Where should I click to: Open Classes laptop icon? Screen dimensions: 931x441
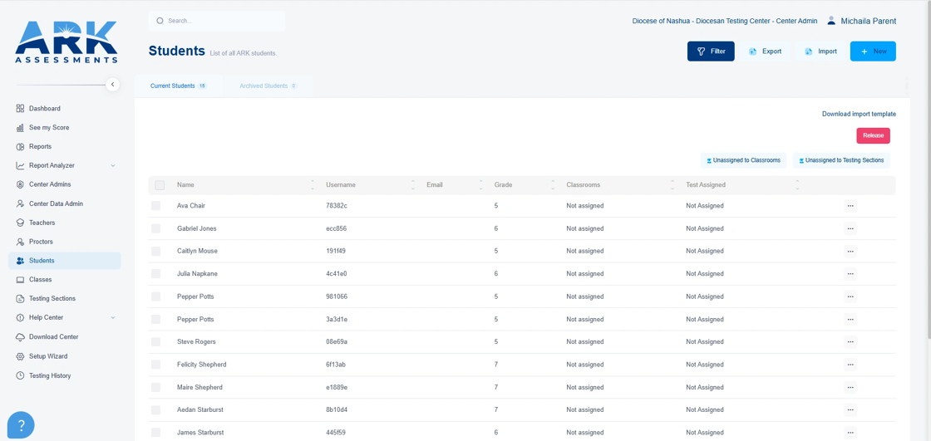20,280
